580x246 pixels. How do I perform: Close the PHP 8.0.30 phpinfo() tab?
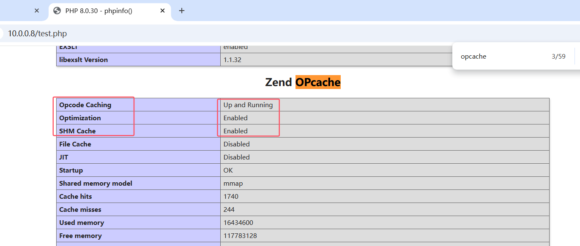[x=162, y=11]
